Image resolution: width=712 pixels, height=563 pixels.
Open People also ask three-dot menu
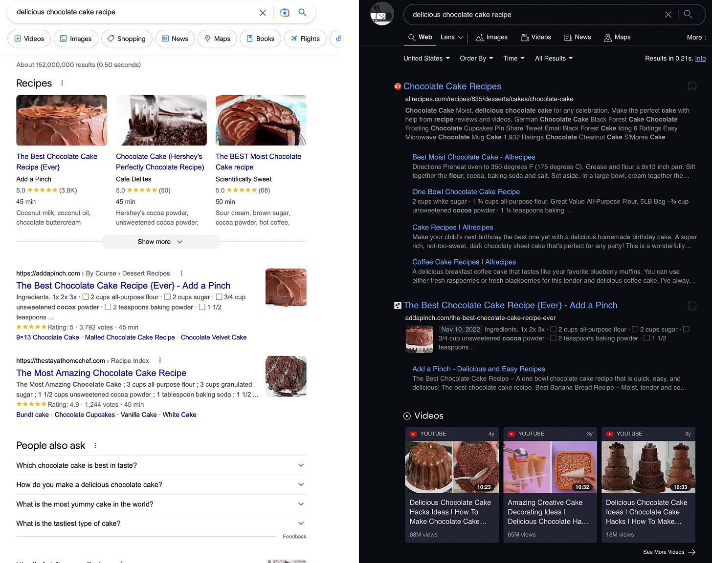pos(95,445)
